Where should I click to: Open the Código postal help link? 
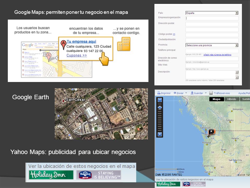(x=174, y=34)
